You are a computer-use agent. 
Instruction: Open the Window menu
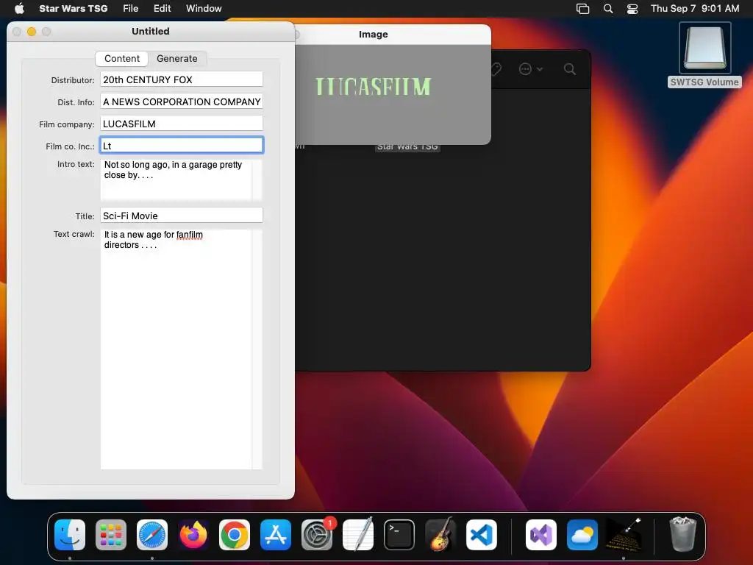[204, 9]
